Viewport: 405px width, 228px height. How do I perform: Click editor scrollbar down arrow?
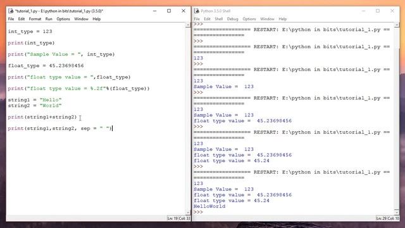tap(188, 213)
